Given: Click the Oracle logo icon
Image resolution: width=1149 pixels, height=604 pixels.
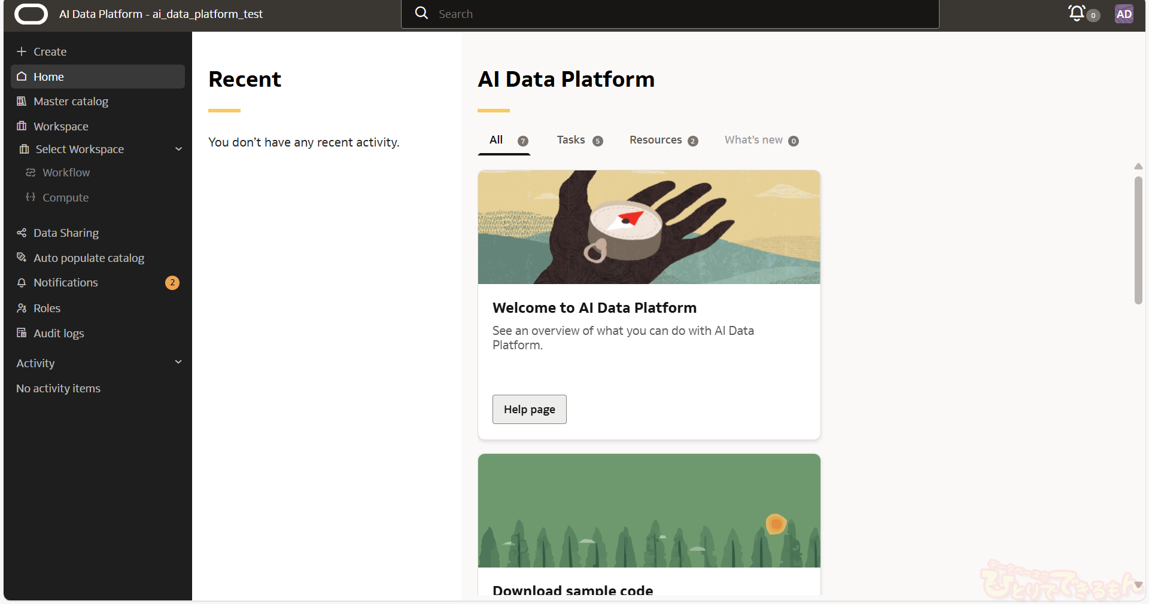Looking at the screenshot, I should (x=31, y=14).
